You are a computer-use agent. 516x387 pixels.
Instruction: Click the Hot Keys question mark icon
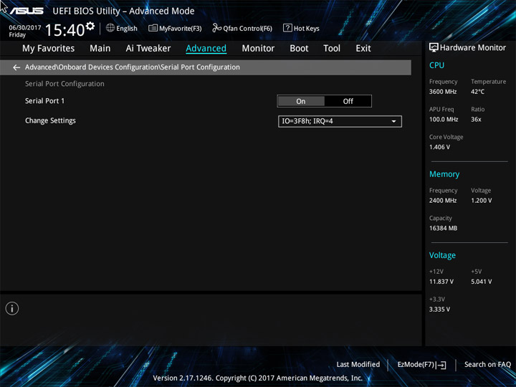click(287, 28)
